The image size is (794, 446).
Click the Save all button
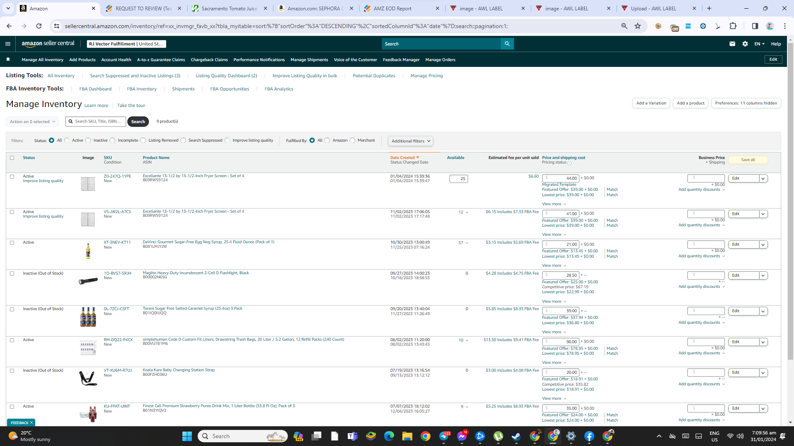tap(748, 160)
